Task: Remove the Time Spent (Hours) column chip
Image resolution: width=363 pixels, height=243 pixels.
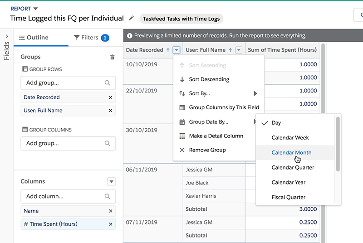Action: pyautogui.click(x=110, y=224)
